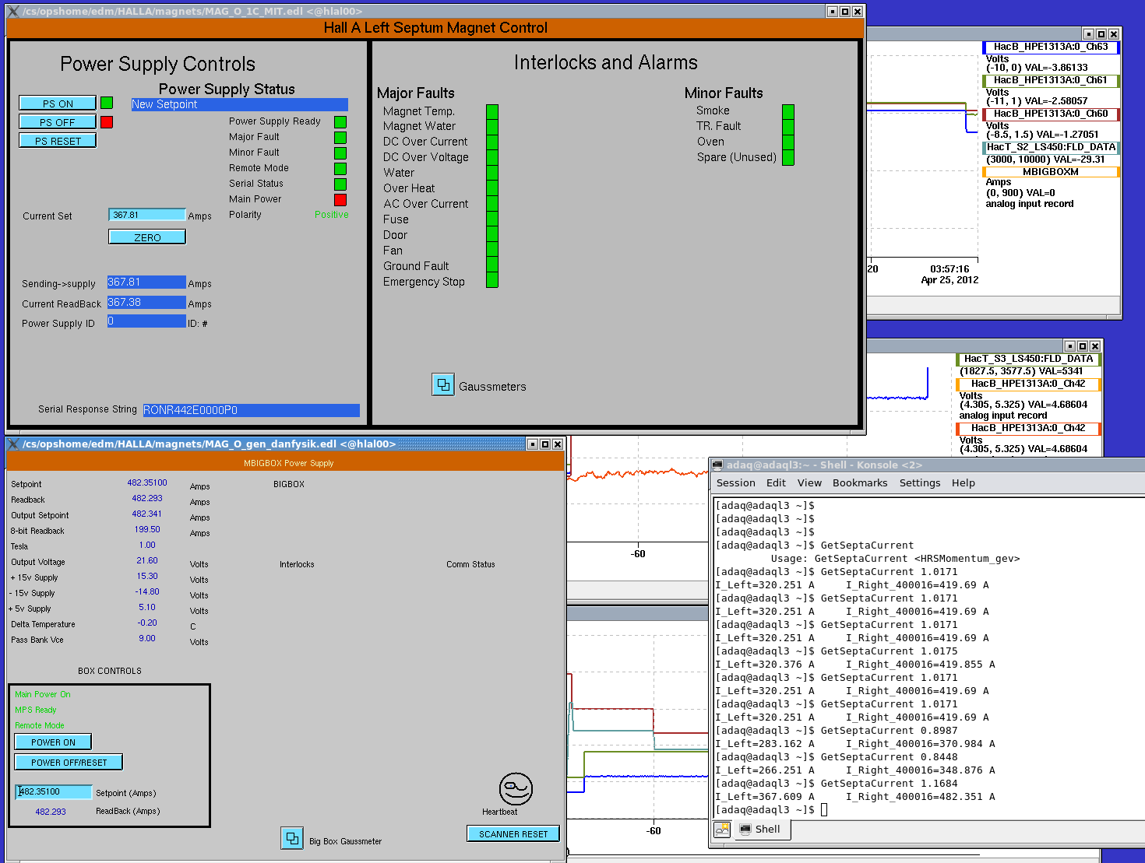
Task: Click the Remote Mode text in Box Controls
Action: [x=40, y=725]
